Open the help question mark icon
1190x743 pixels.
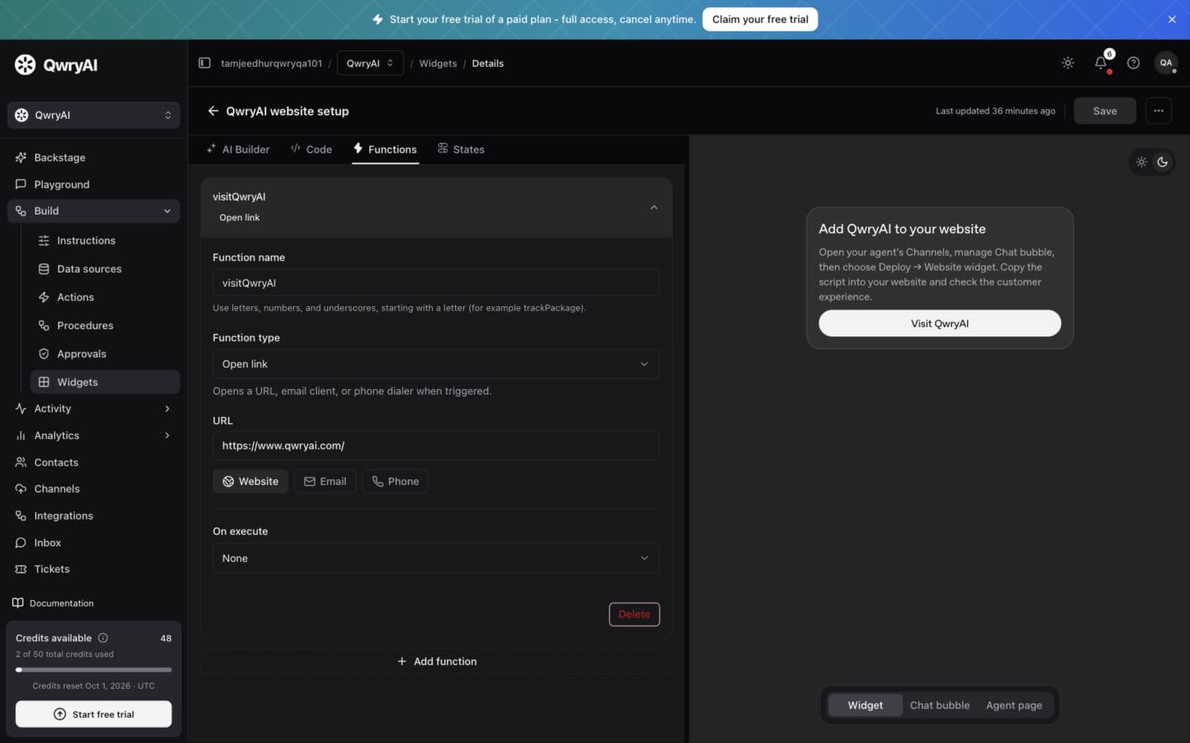click(x=1133, y=63)
